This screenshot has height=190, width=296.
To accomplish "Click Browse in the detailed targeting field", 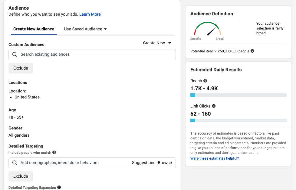I will (x=165, y=163).
